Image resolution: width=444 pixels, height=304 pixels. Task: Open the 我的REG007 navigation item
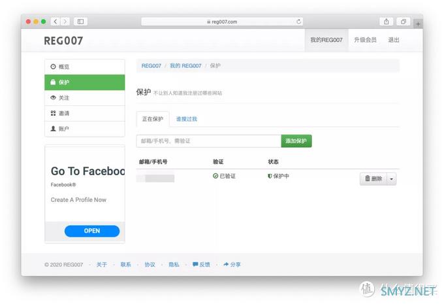click(x=326, y=40)
